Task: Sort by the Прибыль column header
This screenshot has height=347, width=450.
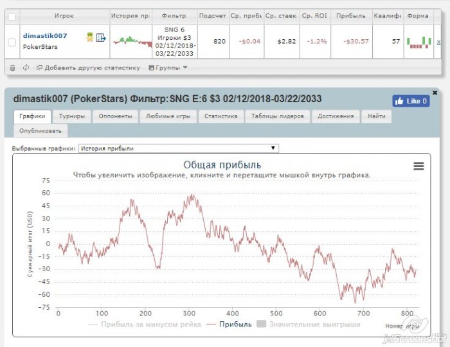Action: click(x=351, y=16)
